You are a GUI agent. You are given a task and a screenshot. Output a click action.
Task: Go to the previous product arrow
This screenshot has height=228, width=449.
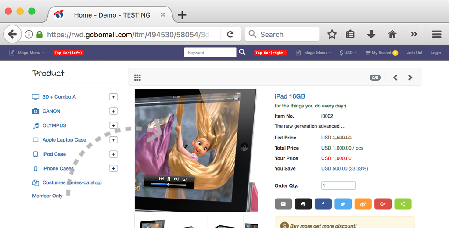395,78
